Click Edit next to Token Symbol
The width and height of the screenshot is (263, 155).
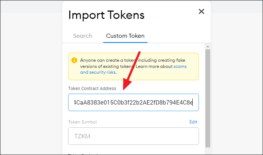[x=193, y=122]
